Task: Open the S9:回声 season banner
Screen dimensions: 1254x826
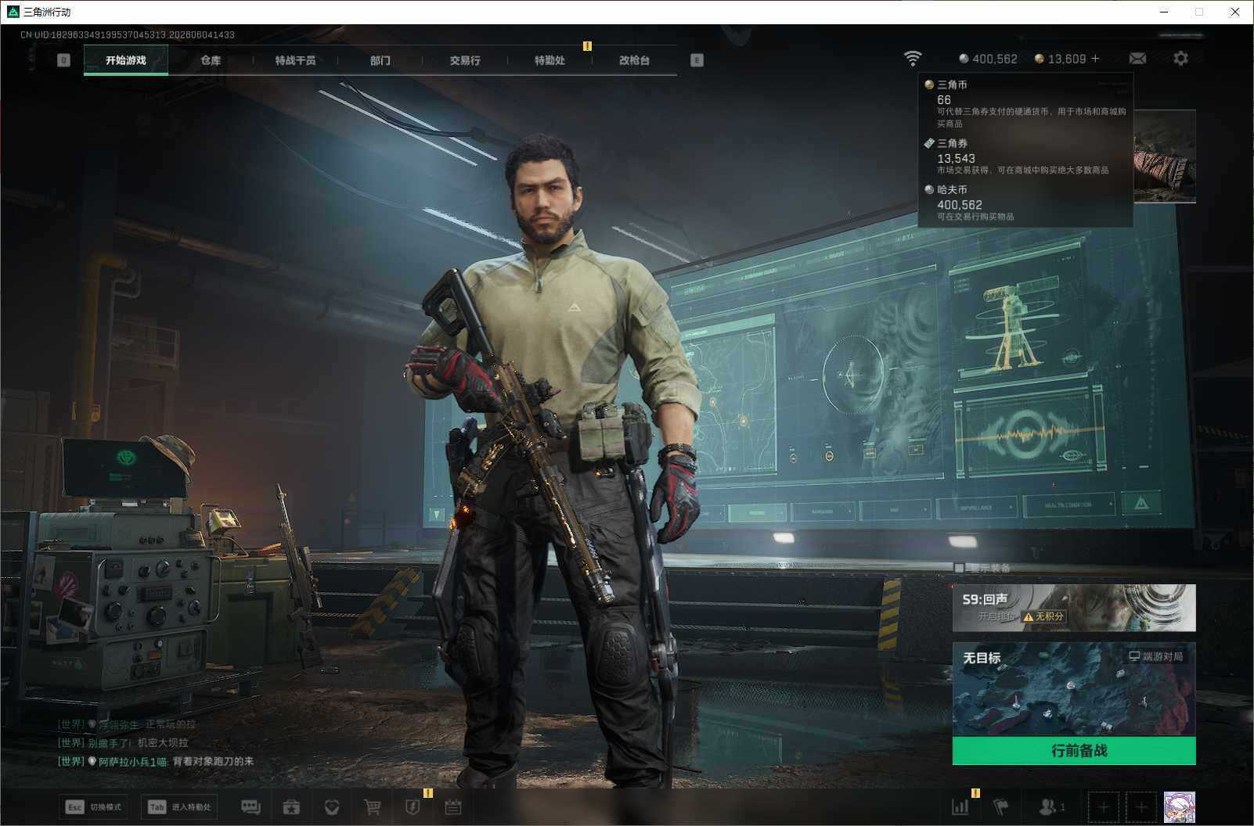Action: click(1074, 608)
